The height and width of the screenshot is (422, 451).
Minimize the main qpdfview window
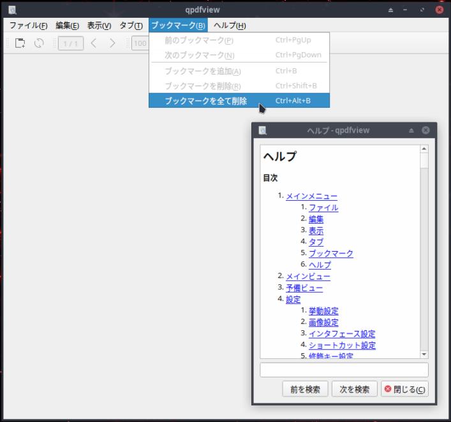[x=405, y=10]
